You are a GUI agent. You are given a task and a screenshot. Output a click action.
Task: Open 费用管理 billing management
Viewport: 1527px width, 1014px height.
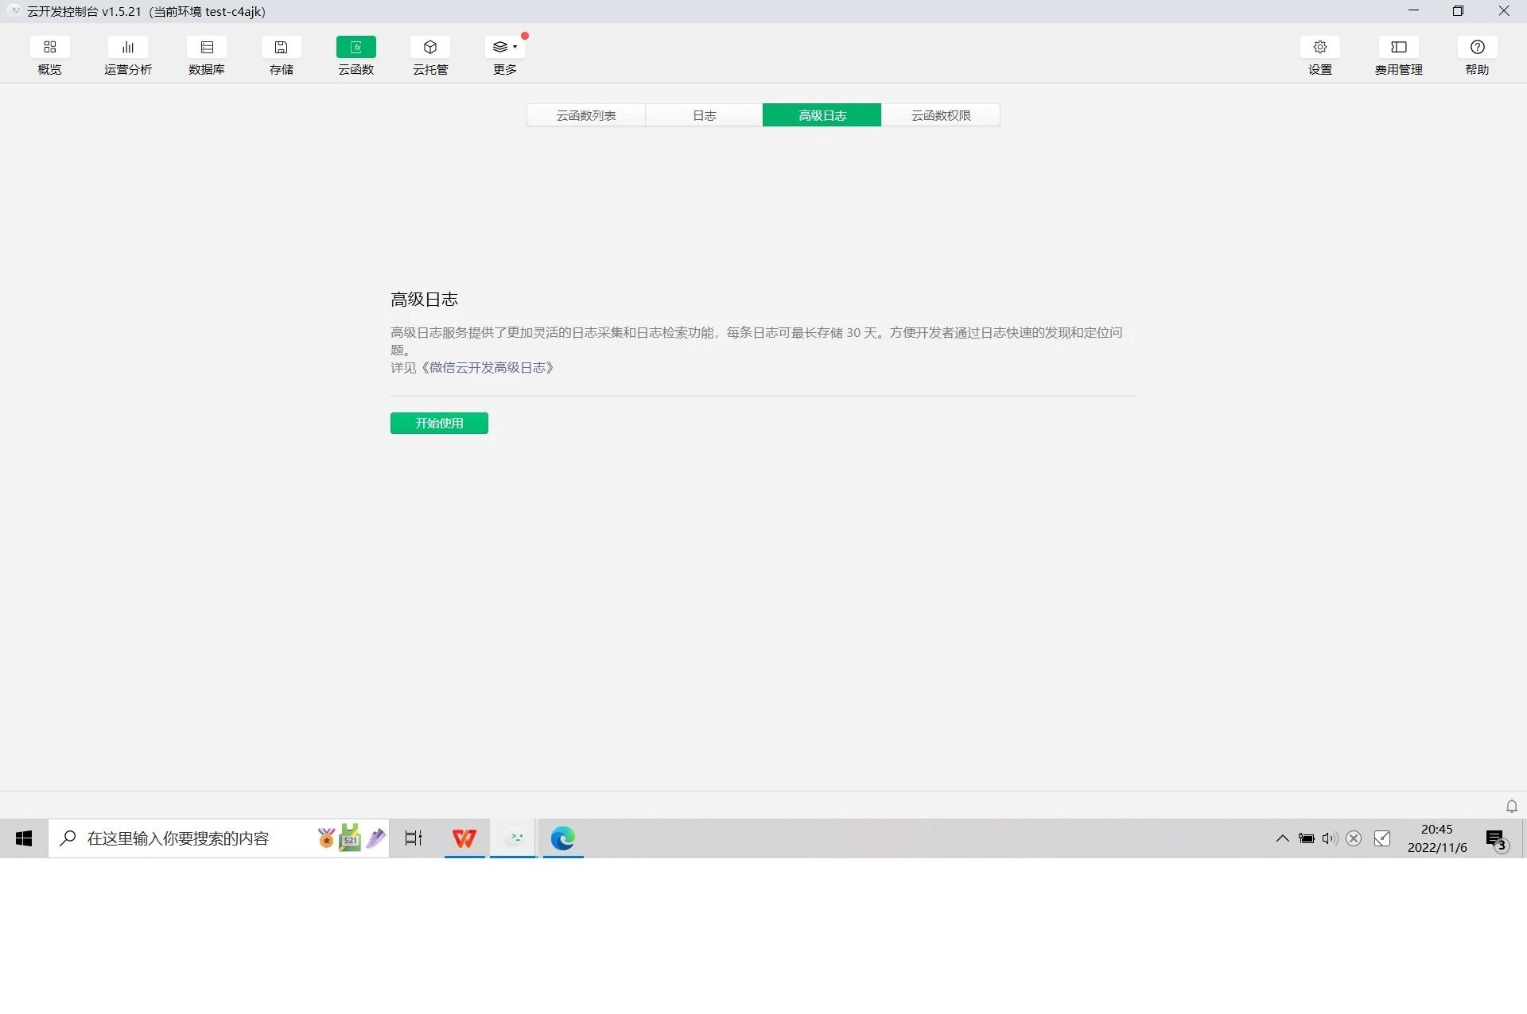pyautogui.click(x=1398, y=47)
